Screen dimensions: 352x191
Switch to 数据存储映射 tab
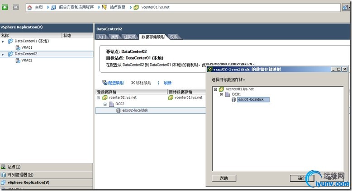pyautogui.click(x=153, y=37)
